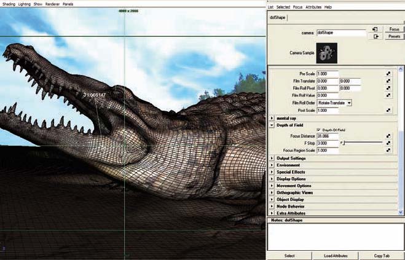
Task: Open the Attributes menu
Action: pyautogui.click(x=313, y=7)
